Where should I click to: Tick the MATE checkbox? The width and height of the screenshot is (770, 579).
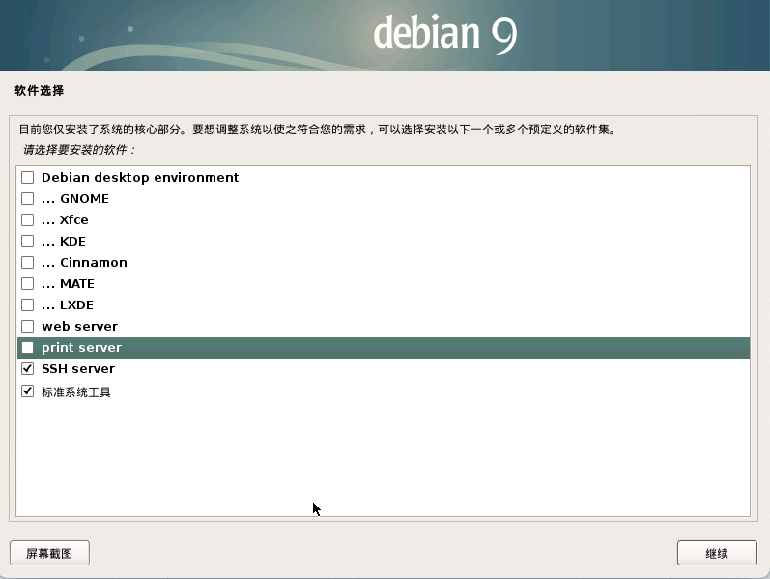[27, 283]
